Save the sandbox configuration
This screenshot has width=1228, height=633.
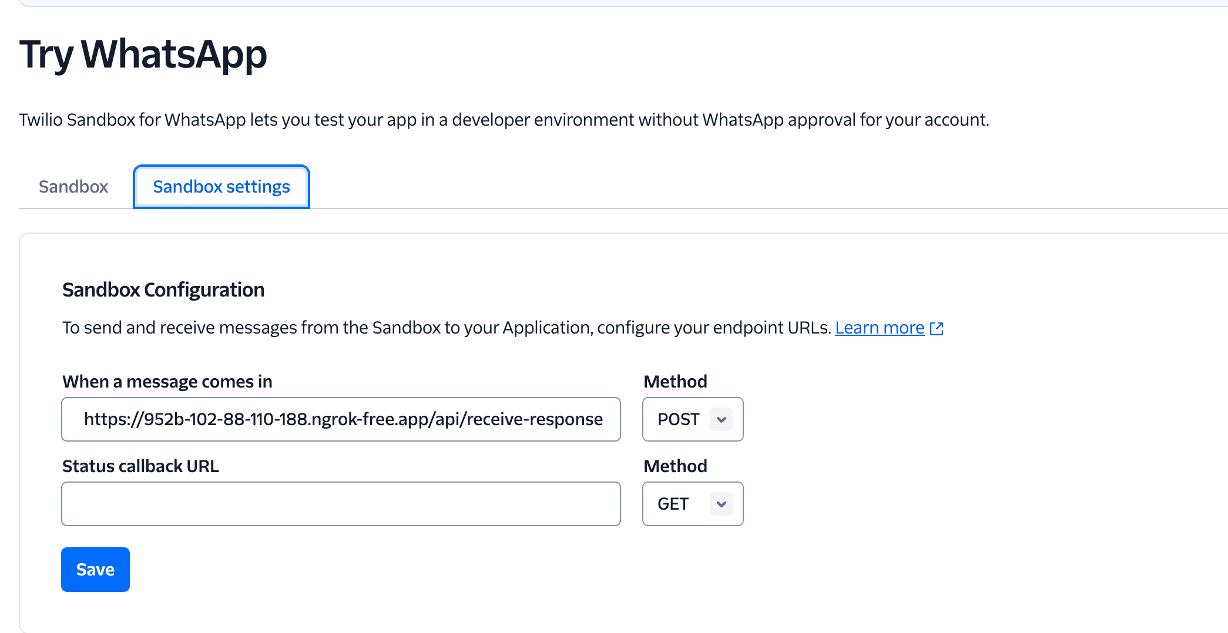click(x=95, y=570)
